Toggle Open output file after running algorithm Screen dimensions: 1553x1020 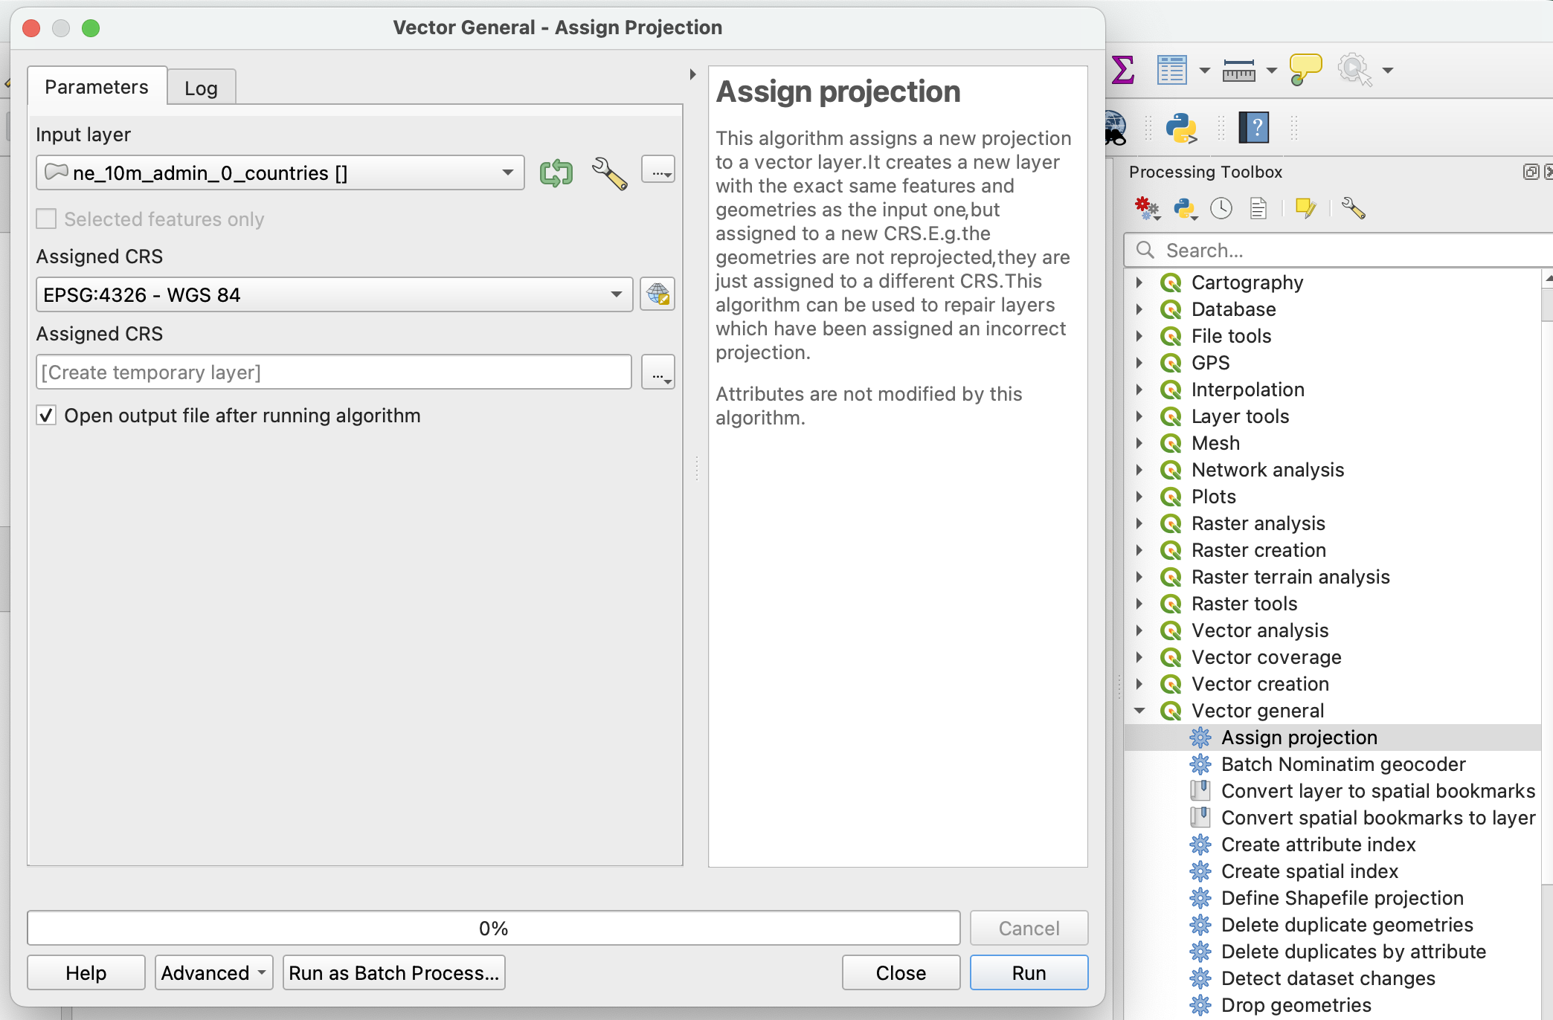[x=47, y=416]
